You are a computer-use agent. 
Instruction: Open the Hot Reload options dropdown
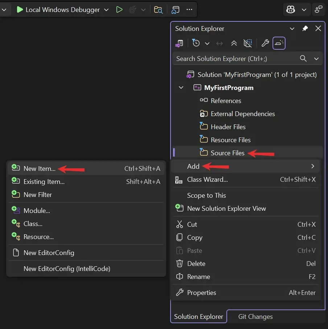click(143, 10)
